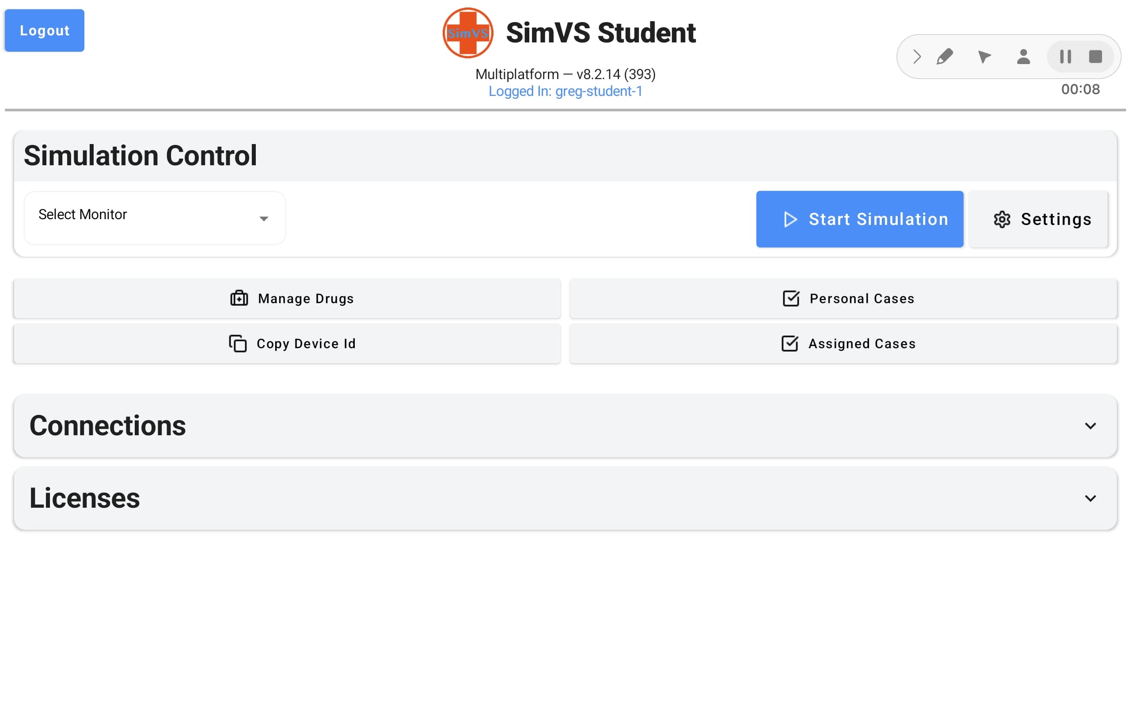
Task: Click the check icon beside Assigned Cases
Action: click(x=790, y=344)
